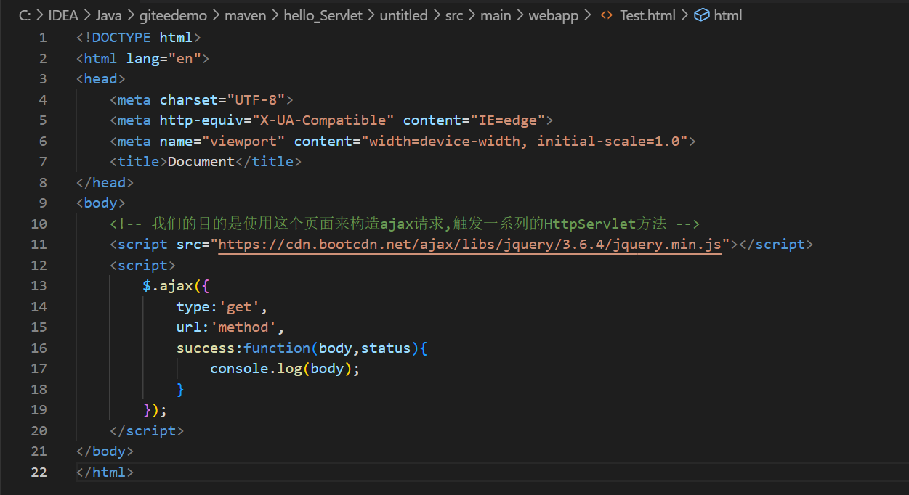909x495 pixels.
Task: Click the HTML file icon before Test.html
Action: [606, 15]
